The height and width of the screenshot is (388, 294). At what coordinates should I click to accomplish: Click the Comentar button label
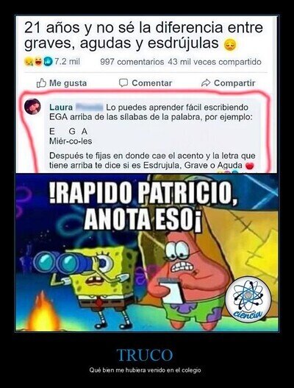pyautogui.click(x=151, y=83)
